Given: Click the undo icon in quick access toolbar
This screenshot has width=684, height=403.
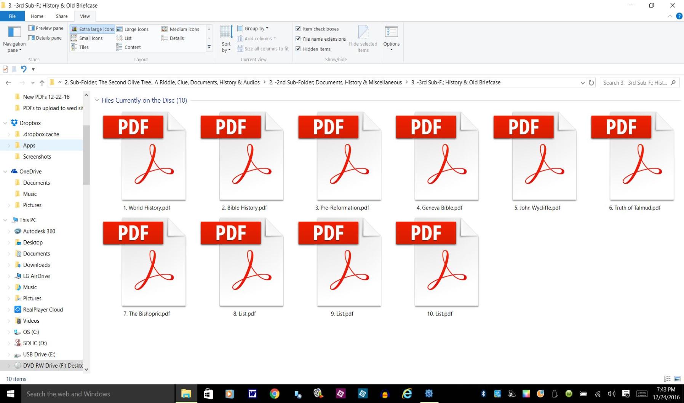Looking at the screenshot, I should [24, 69].
